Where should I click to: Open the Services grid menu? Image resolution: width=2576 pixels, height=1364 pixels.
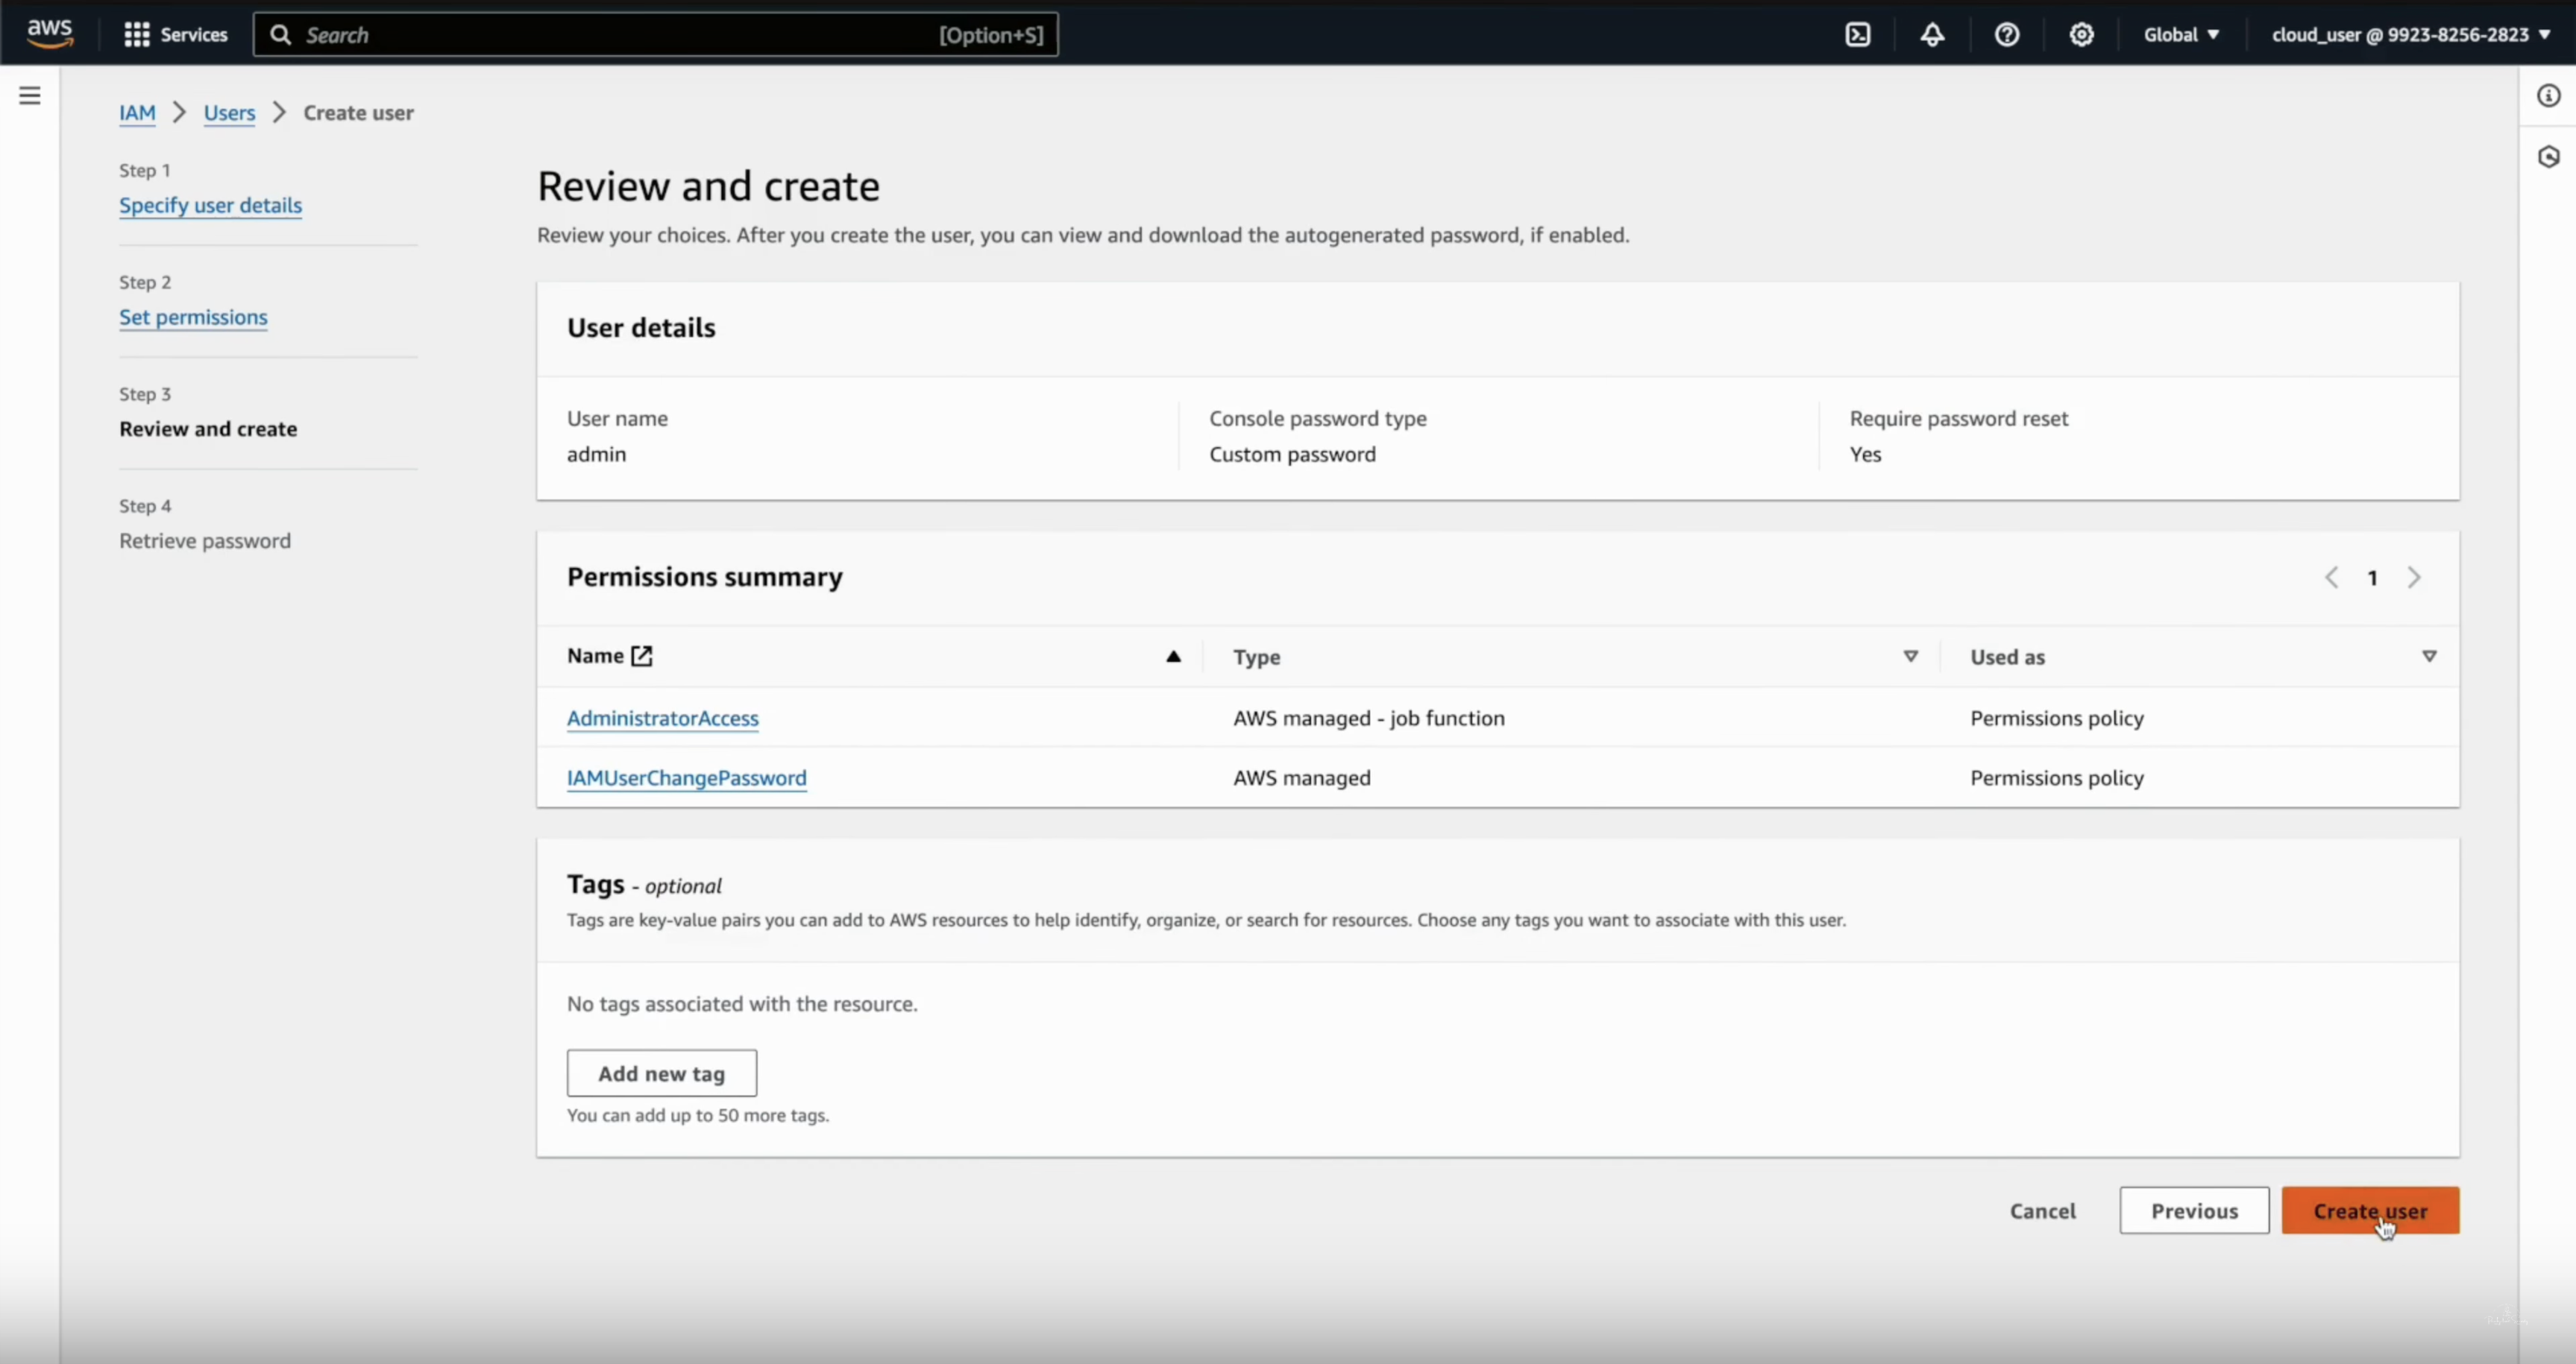[x=137, y=35]
